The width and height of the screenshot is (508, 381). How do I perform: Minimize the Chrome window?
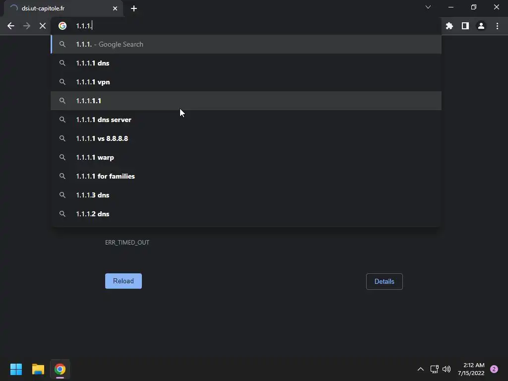click(450, 7)
